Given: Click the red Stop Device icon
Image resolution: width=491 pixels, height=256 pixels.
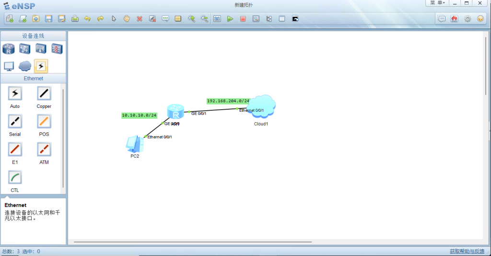Looking at the screenshot, I should [243, 19].
